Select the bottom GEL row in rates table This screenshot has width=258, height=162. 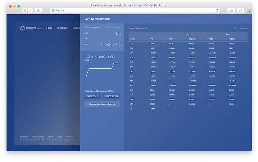(188, 109)
